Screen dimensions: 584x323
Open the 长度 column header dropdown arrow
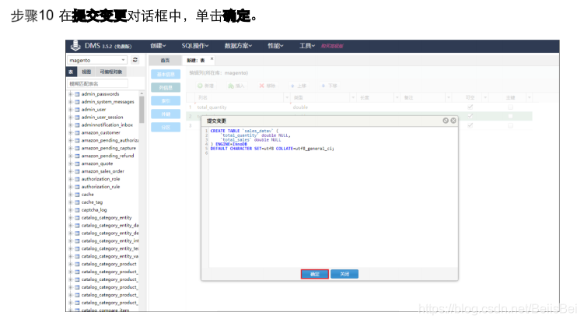397,97
